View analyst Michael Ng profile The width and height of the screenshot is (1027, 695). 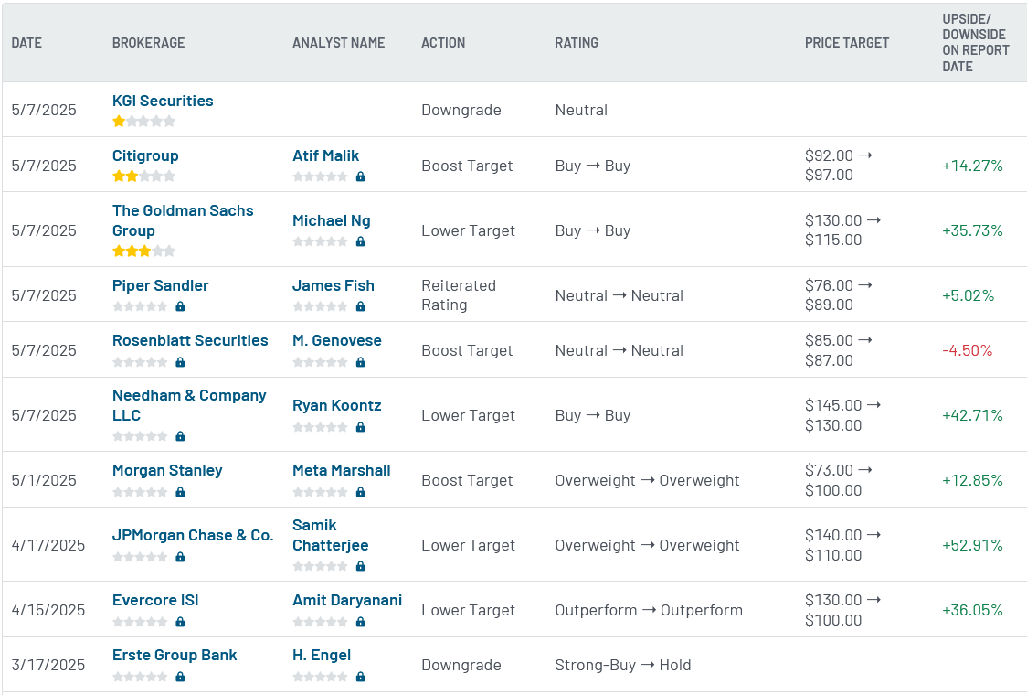click(332, 221)
